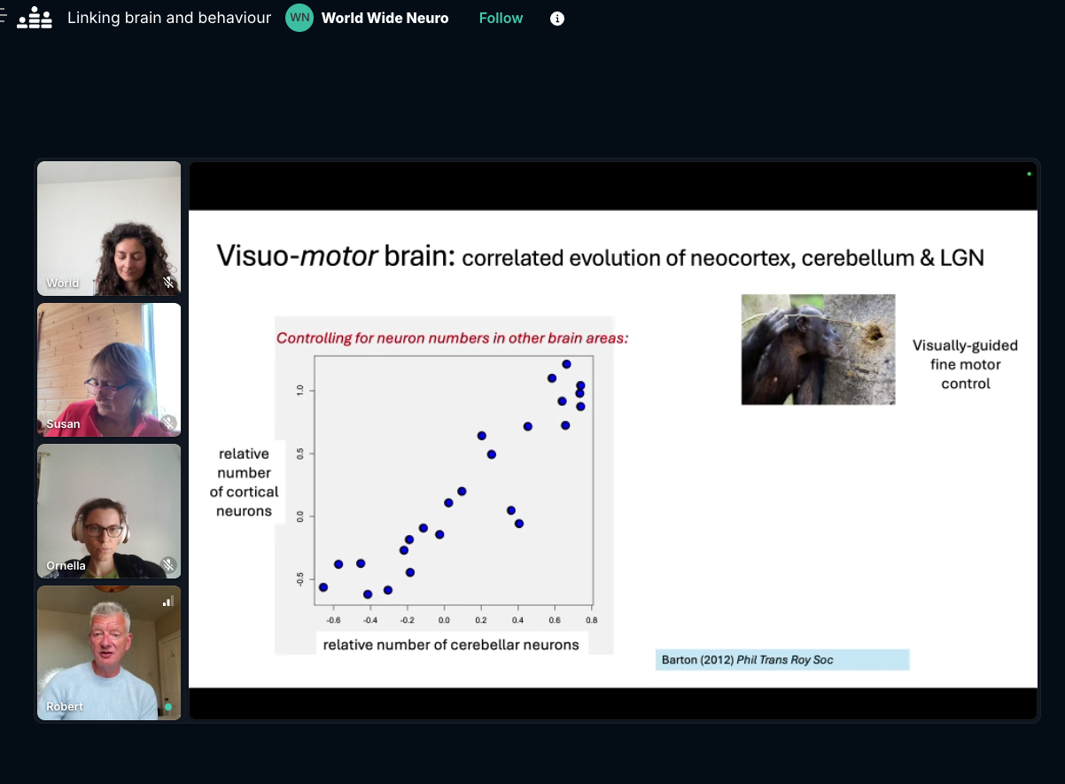This screenshot has height=784, width=1065.
Task: Click the "Linking brain and behaviour" title
Action: (x=169, y=19)
